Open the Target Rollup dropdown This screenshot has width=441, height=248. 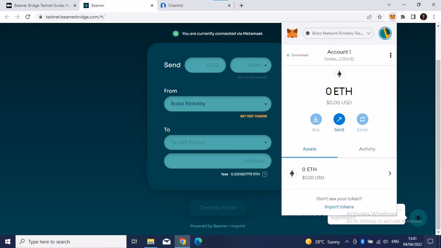[218, 142]
